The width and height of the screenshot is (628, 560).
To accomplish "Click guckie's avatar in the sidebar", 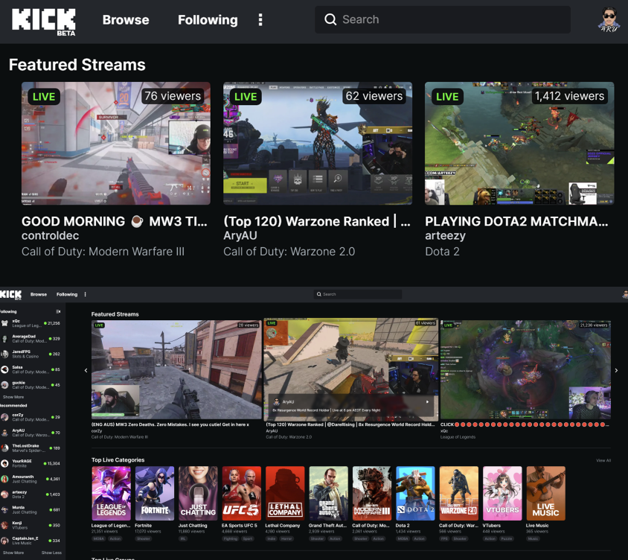I will 4,385.
